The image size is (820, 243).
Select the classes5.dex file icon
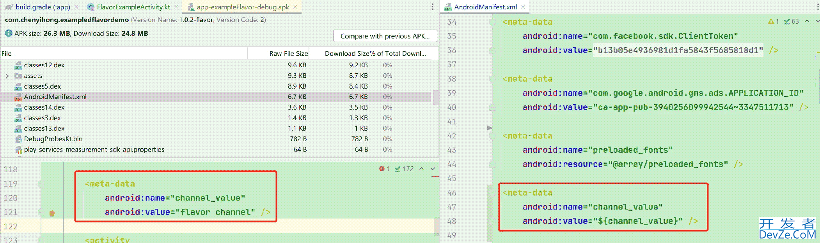[18, 86]
